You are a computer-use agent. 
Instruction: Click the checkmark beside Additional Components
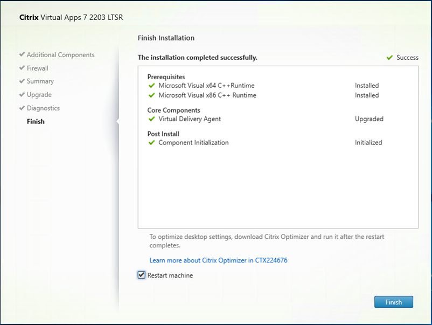[x=22, y=54]
